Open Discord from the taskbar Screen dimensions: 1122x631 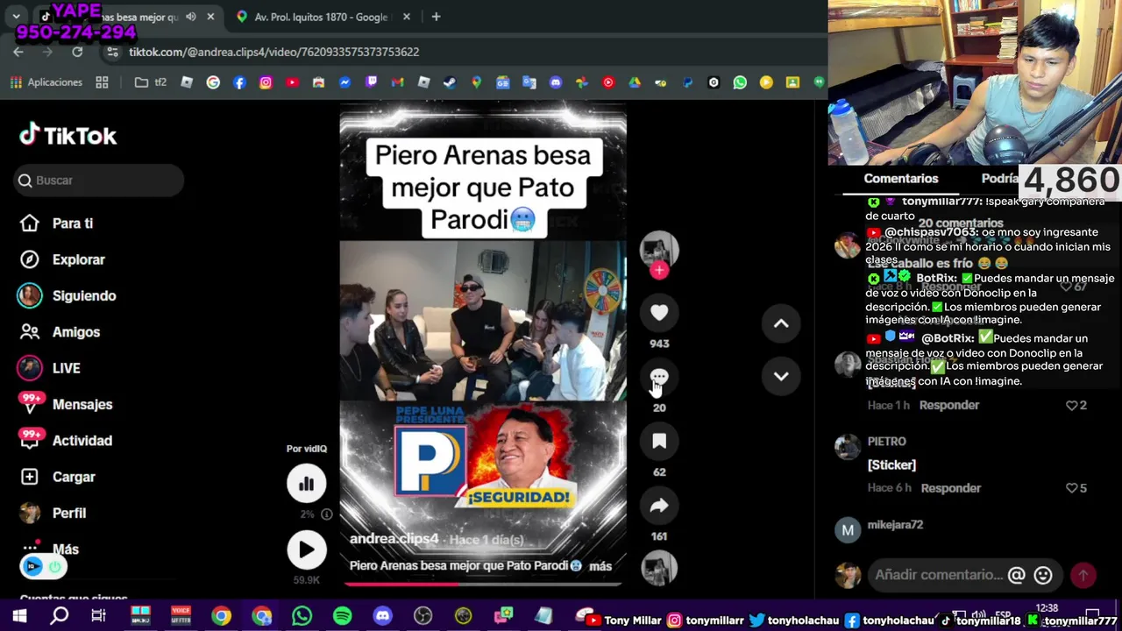(x=383, y=616)
